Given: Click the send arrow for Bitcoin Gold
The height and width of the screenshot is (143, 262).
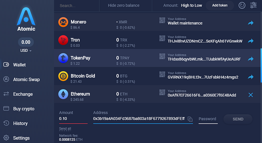Looking at the screenshot, I should 251,77.
